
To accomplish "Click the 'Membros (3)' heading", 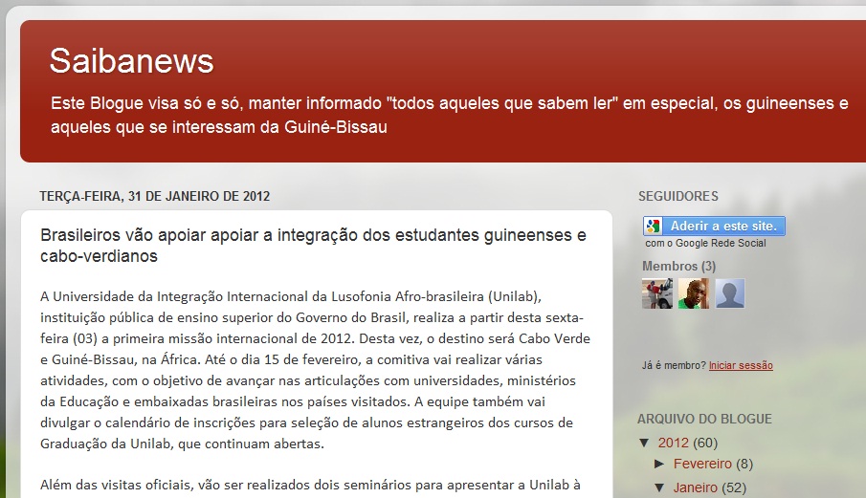I will tap(678, 266).
